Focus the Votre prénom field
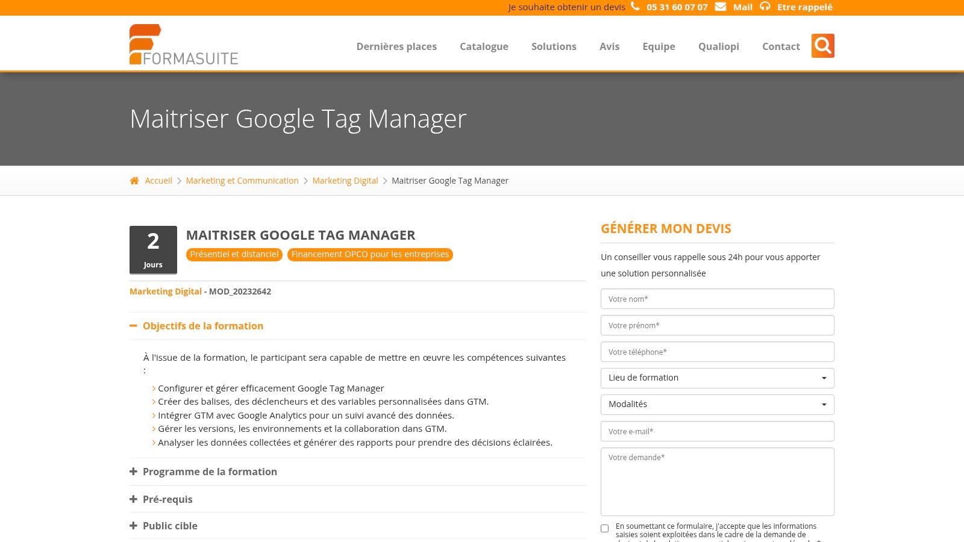 (718, 325)
